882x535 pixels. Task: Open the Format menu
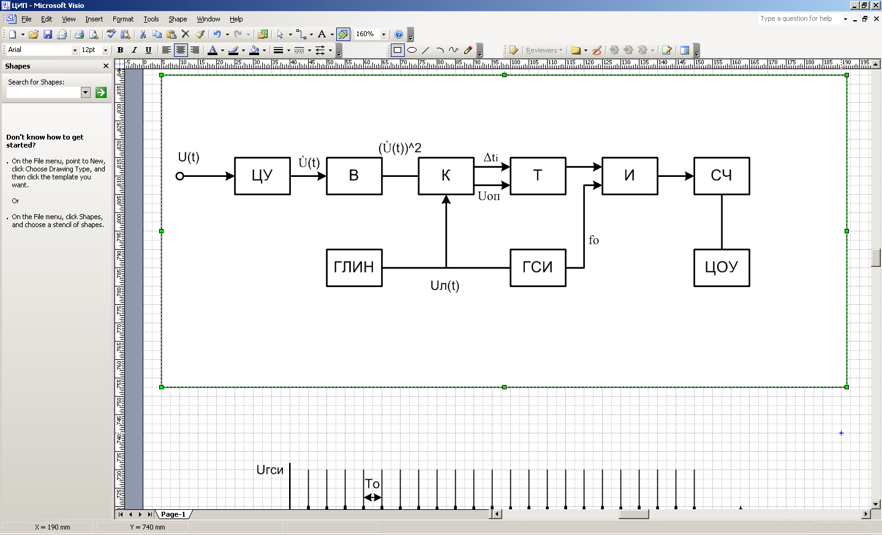tap(123, 19)
